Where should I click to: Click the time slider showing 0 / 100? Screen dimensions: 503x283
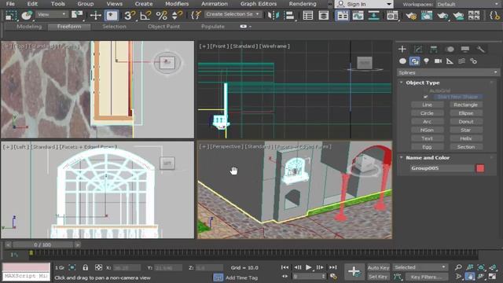tap(42, 244)
